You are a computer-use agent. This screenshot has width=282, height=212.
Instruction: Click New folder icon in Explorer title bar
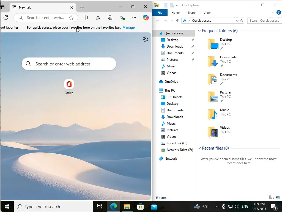(172, 5)
